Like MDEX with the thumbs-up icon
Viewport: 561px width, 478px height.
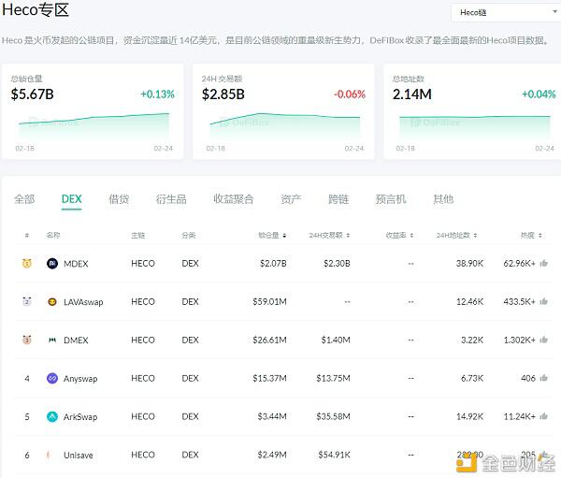click(544, 263)
